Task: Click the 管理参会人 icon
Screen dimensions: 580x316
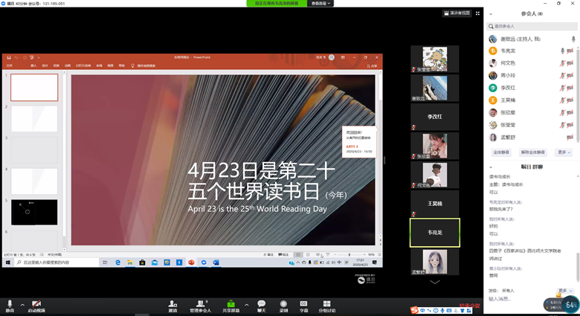Action: tap(199, 303)
